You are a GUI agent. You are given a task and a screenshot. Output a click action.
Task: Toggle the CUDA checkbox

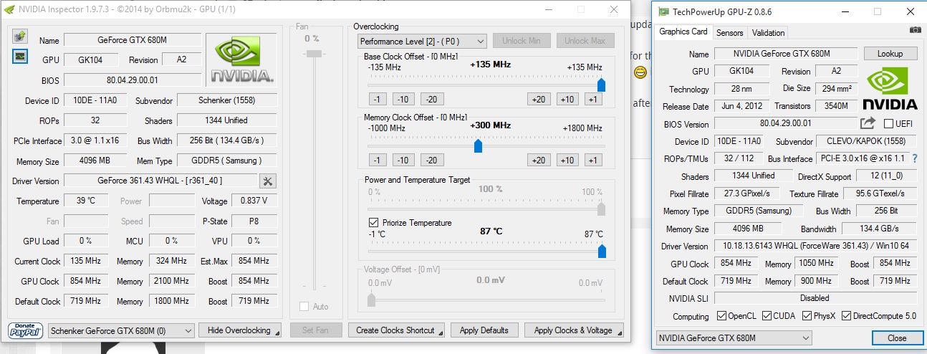tap(767, 316)
